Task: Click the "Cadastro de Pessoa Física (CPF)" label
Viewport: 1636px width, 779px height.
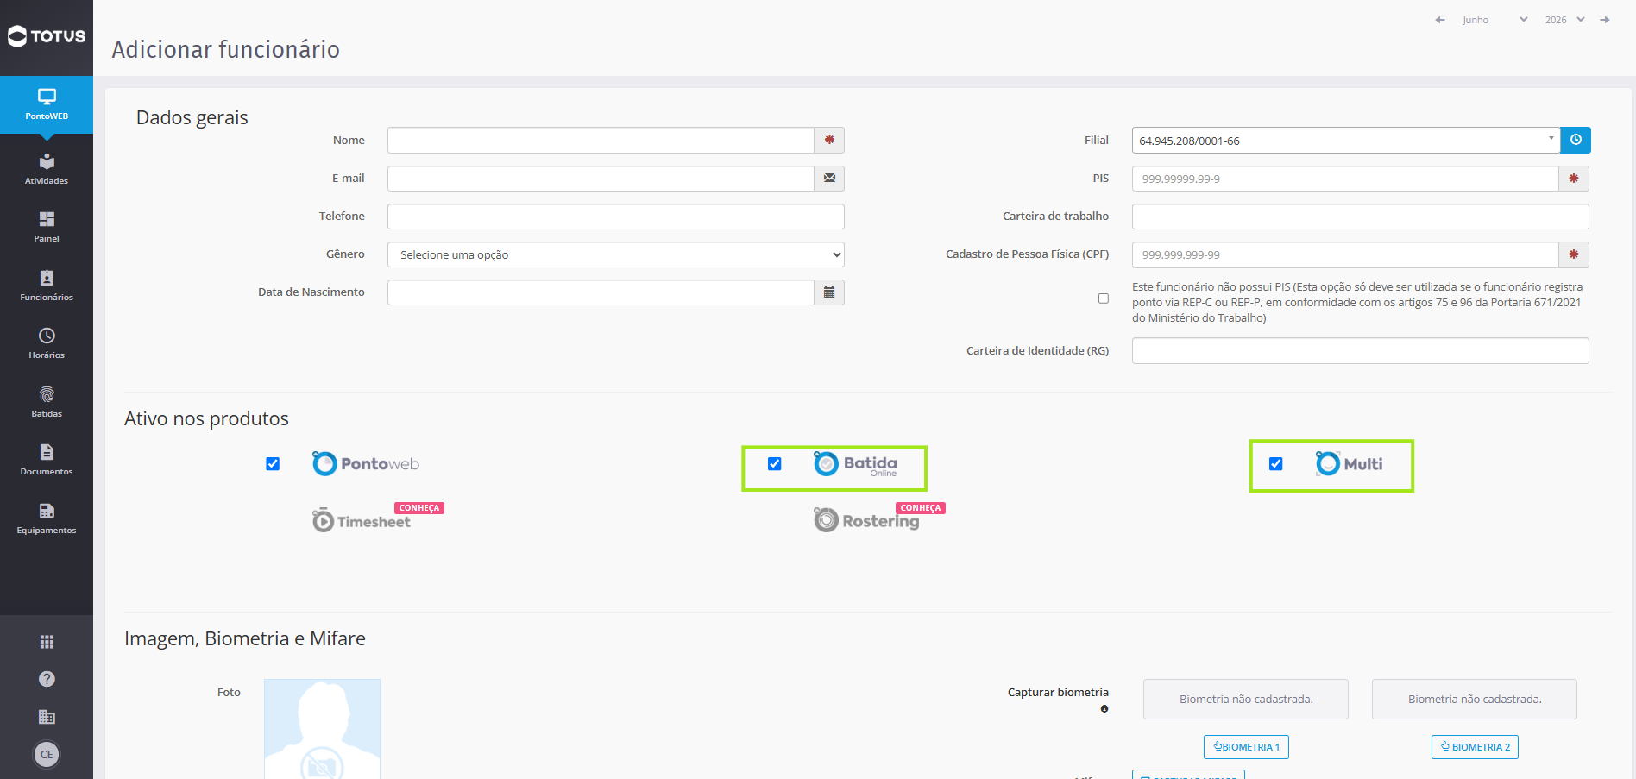Action: [x=1027, y=254]
